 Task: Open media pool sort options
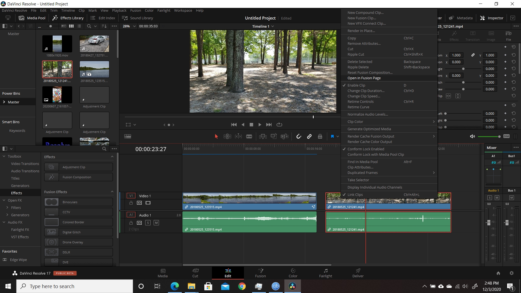click(x=104, y=26)
